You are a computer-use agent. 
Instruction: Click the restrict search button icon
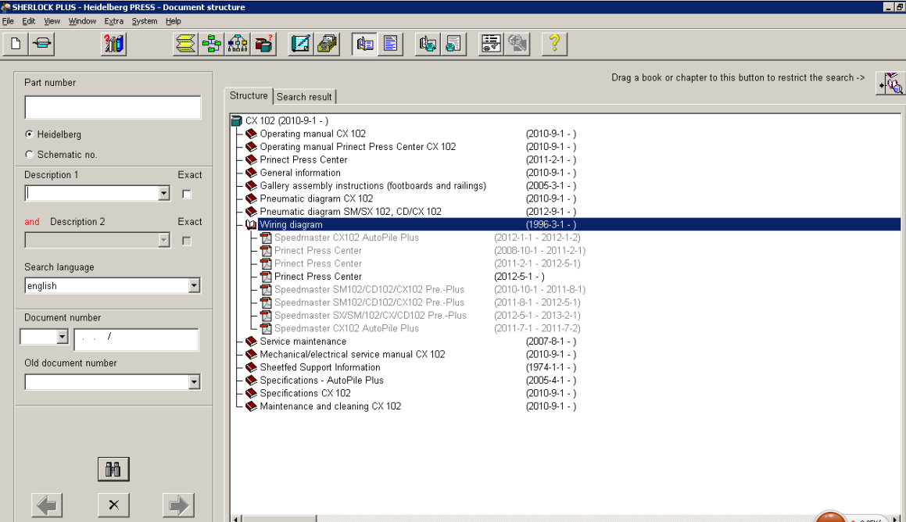pos(890,84)
